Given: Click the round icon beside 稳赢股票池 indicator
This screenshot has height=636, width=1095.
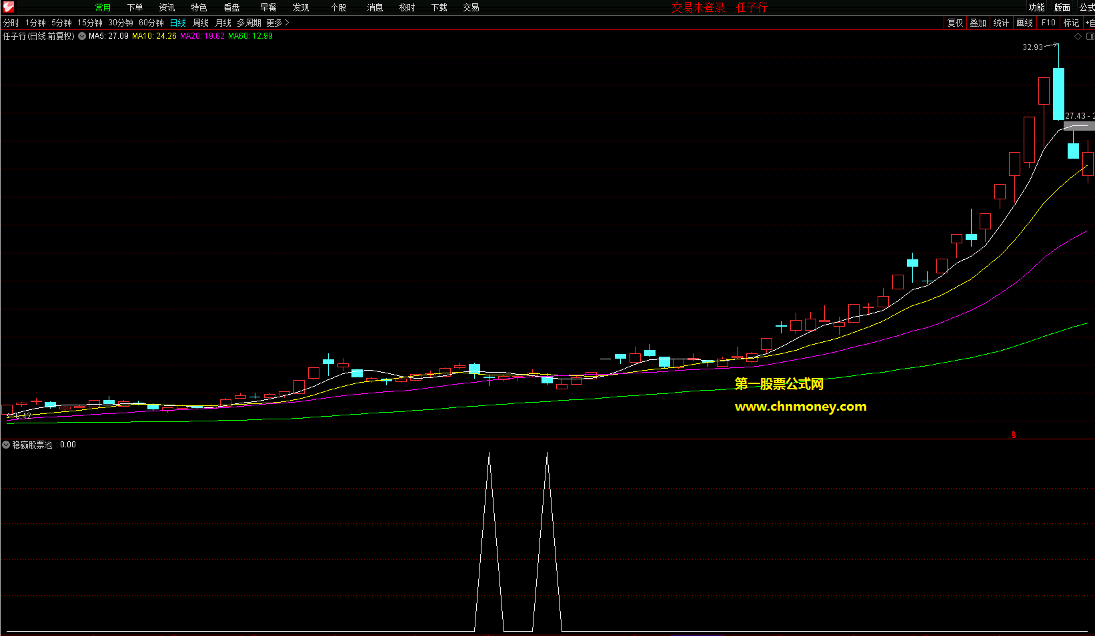Looking at the screenshot, I should click(x=6, y=445).
